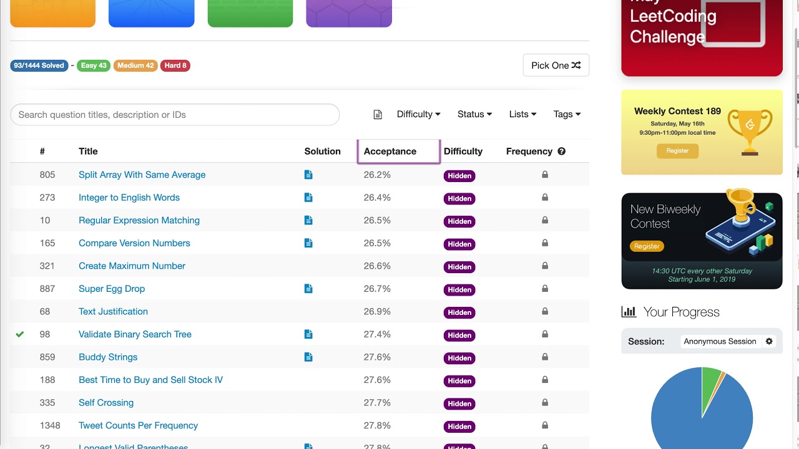Click the Frequency help question mark icon
This screenshot has width=799, height=449.
562,152
